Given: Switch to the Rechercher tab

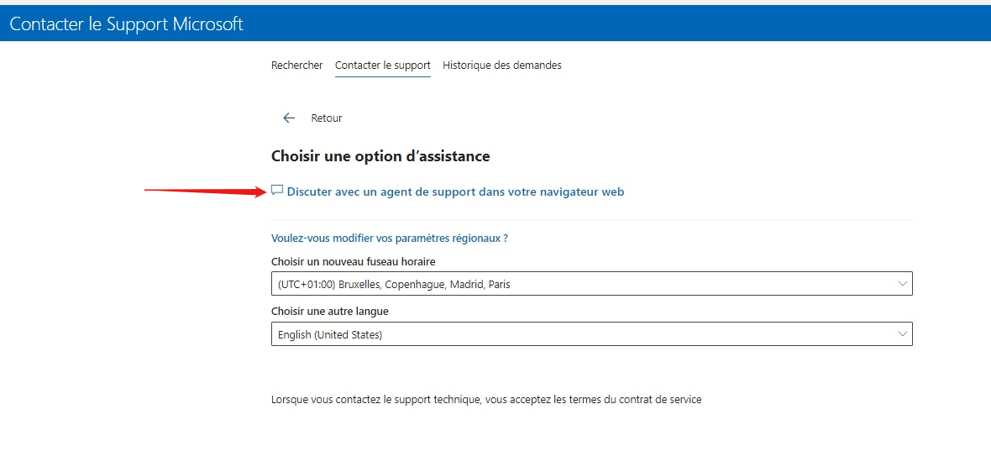Looking at the screenshot, I should coord(297,65).
